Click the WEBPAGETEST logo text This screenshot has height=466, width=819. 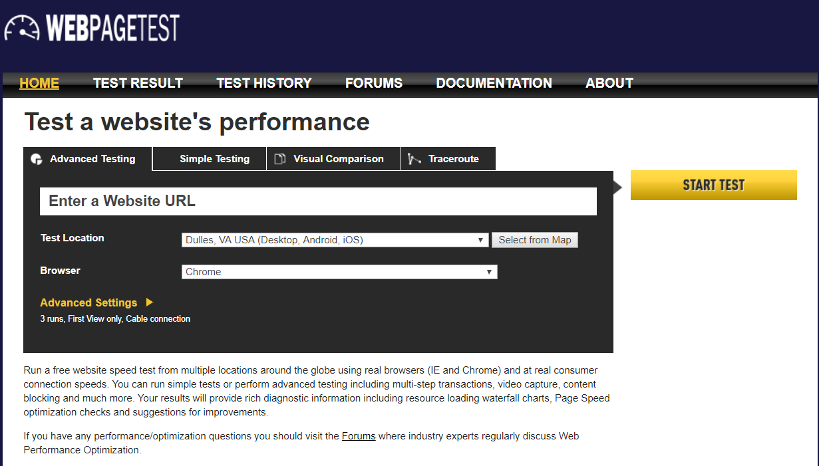(x=113, y=28)
